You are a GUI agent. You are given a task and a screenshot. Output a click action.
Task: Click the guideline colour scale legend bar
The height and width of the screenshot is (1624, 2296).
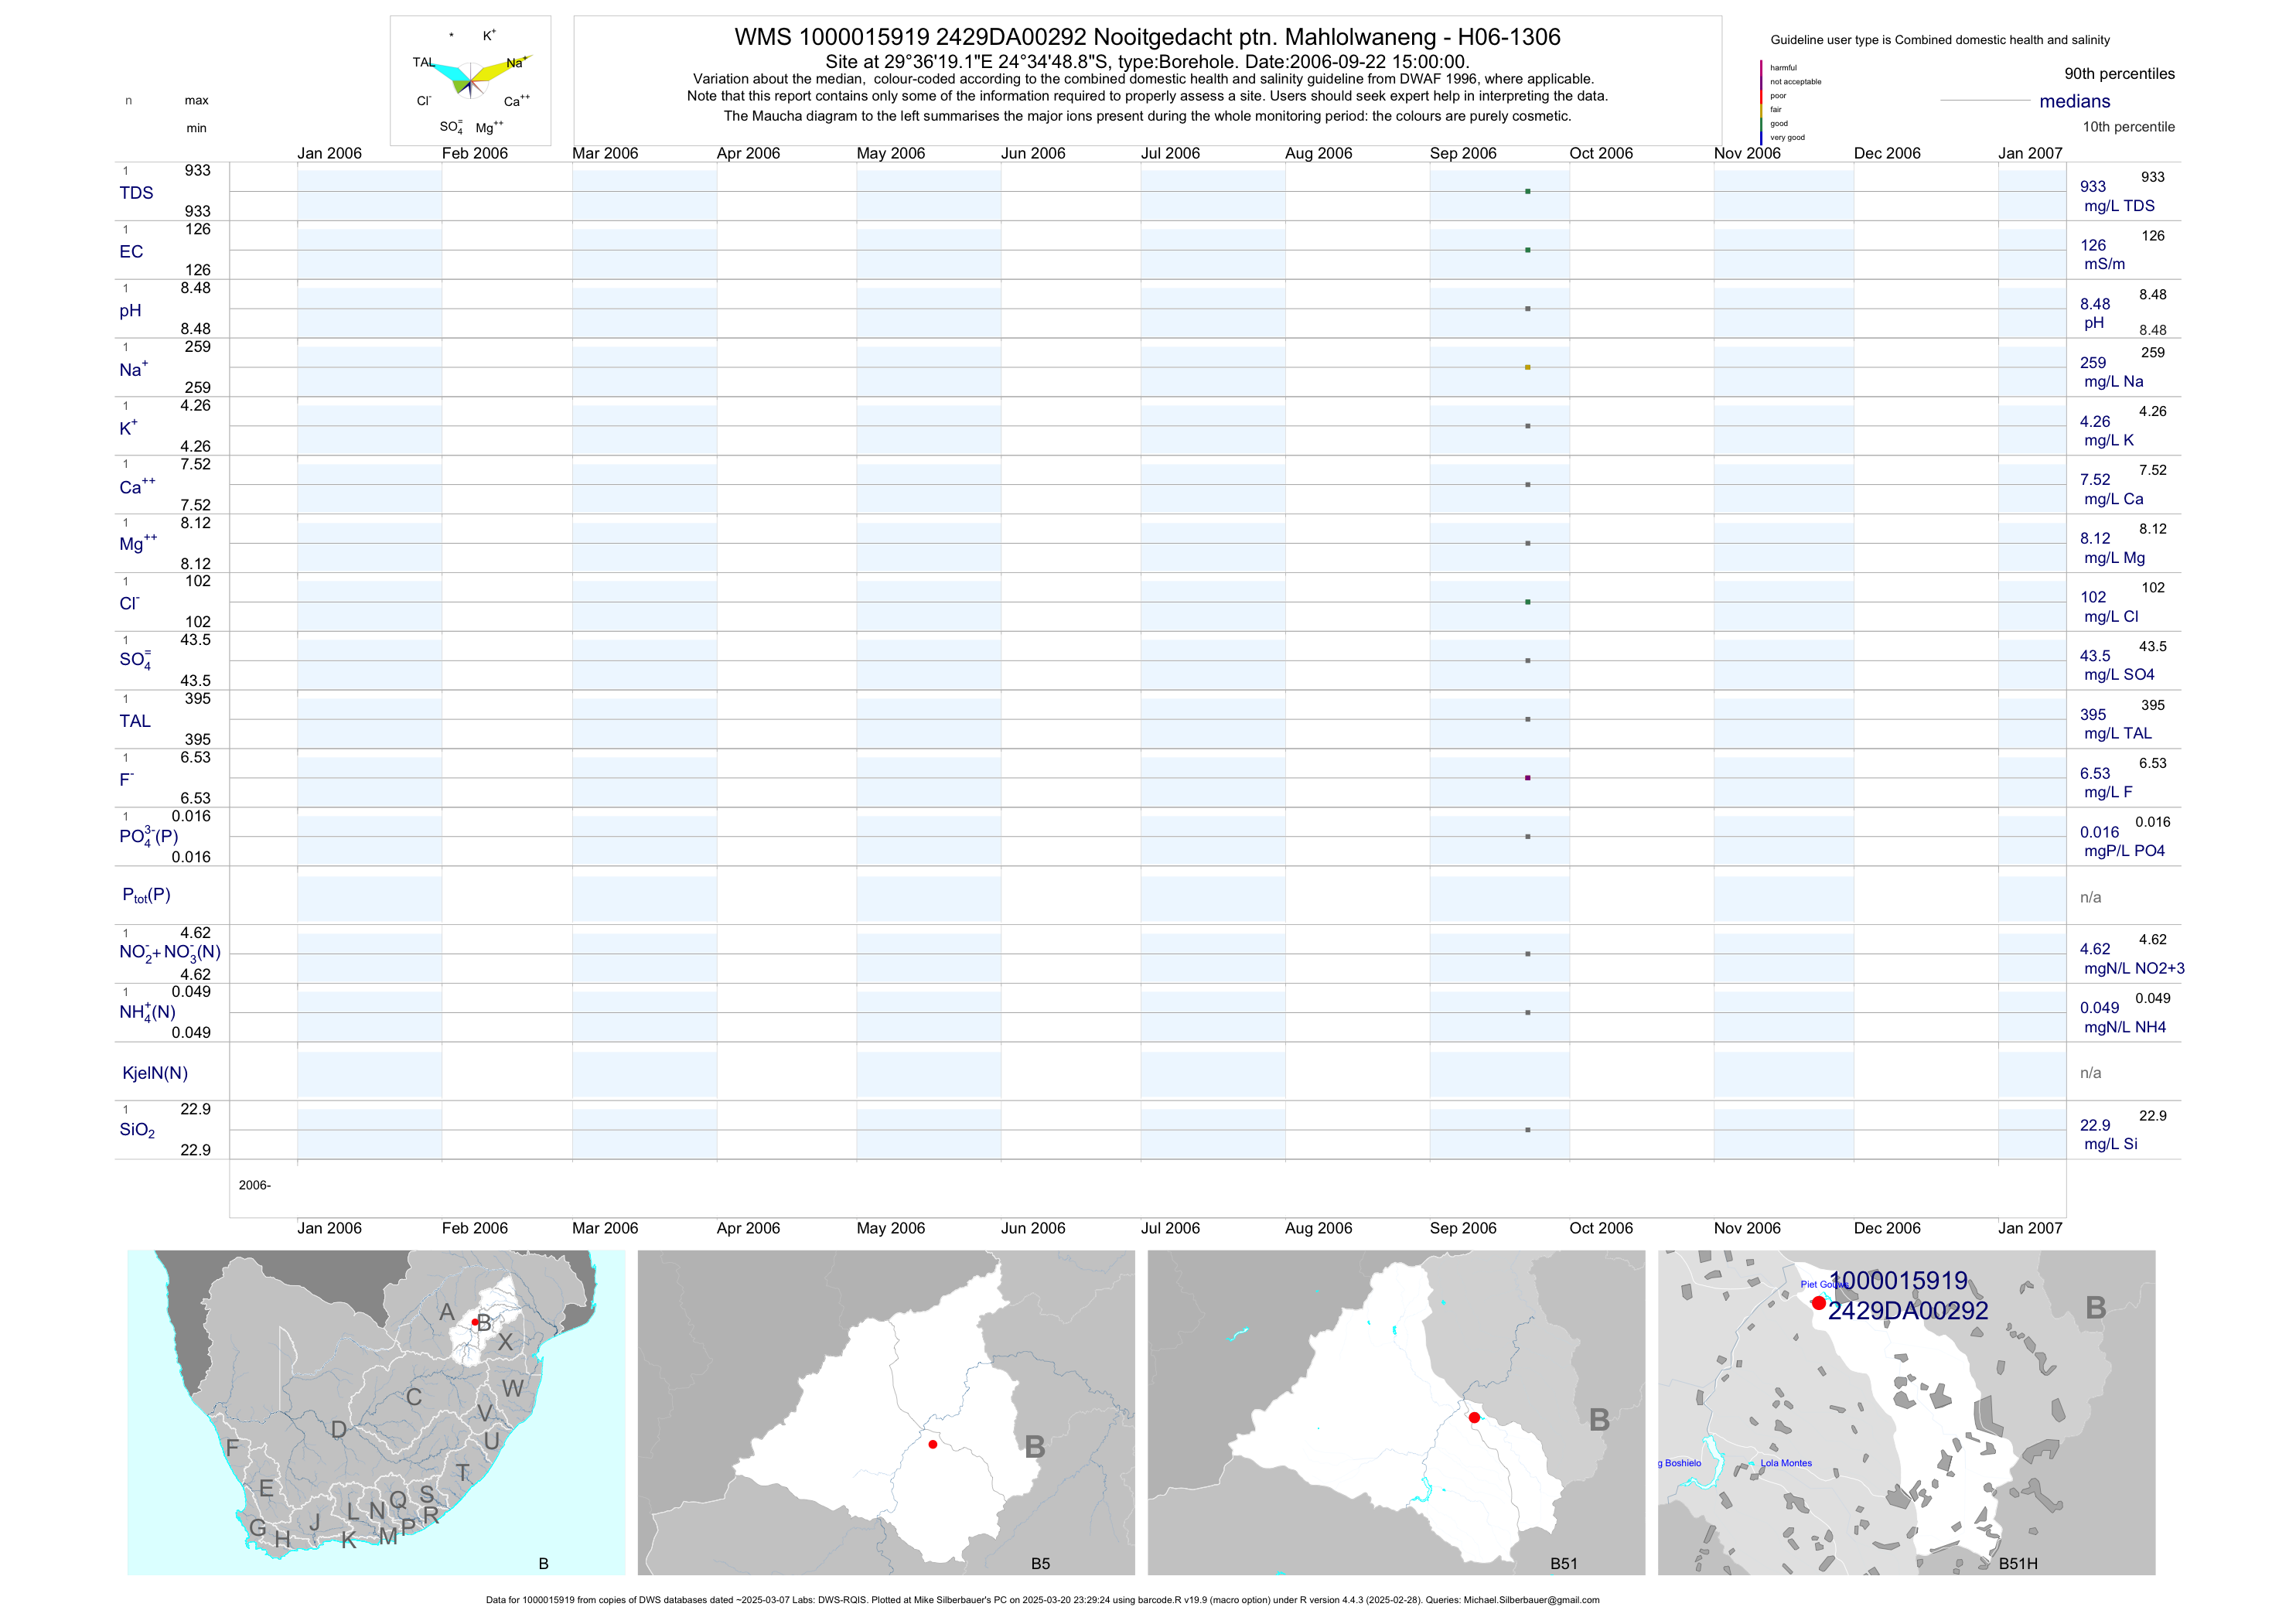[1761, 102]
